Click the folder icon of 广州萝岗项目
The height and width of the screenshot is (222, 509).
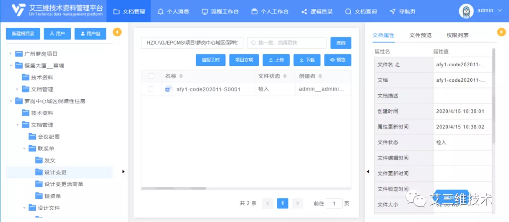click(x=19, y=54)
